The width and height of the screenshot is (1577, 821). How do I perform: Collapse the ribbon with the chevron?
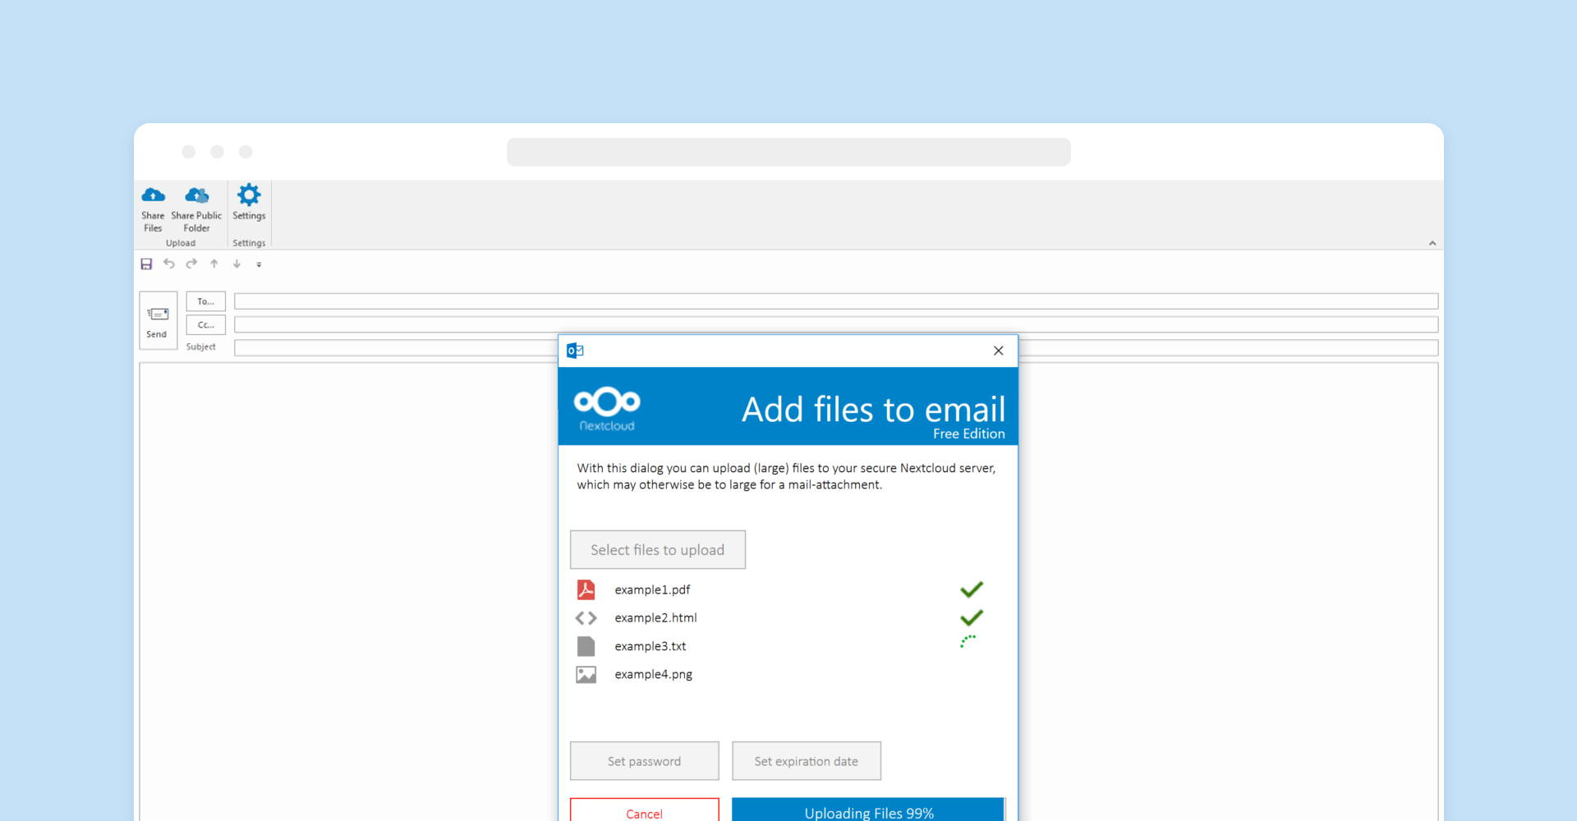coord(1432,243)
